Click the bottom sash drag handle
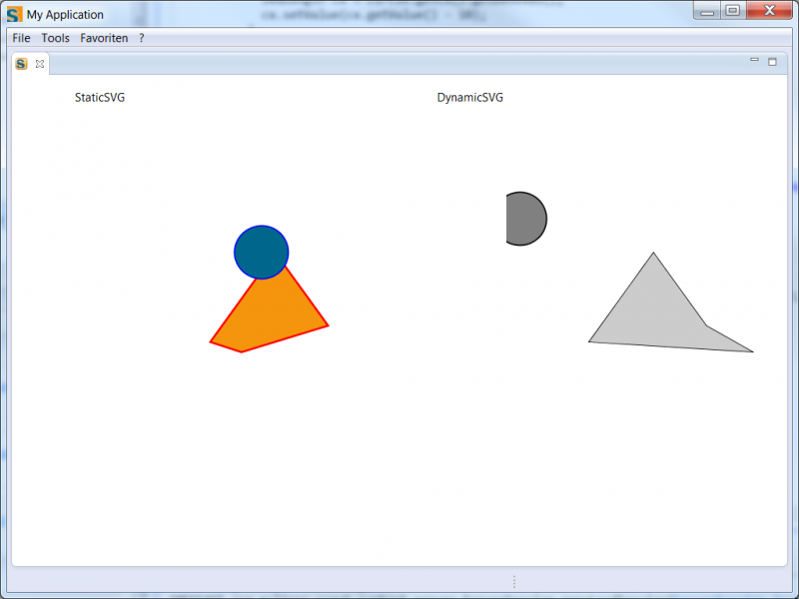This screenshot has width=799, height=599. (513, 580)
